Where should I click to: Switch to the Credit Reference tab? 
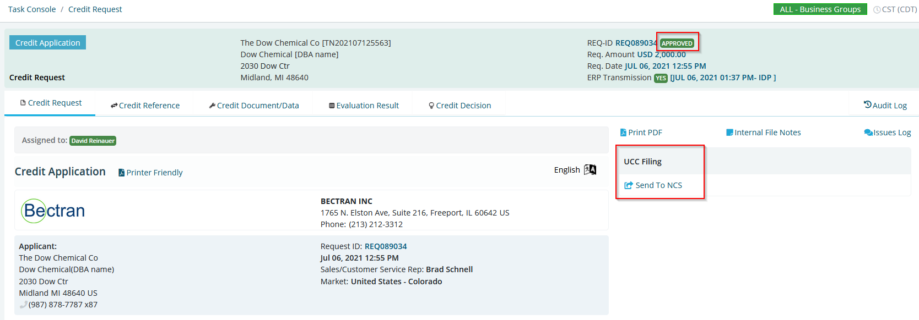tap(145, 106)
